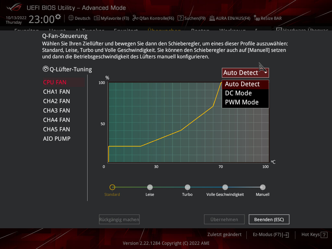This screenshot has height=249, width=332.
Task: Click the ROG logo in the header
Action: pyautogui.click(x=14, y=7)
